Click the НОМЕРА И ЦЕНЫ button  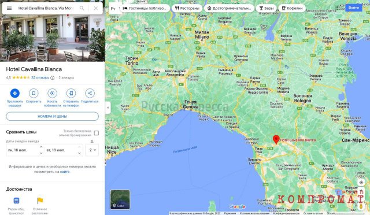click(53, 116)
